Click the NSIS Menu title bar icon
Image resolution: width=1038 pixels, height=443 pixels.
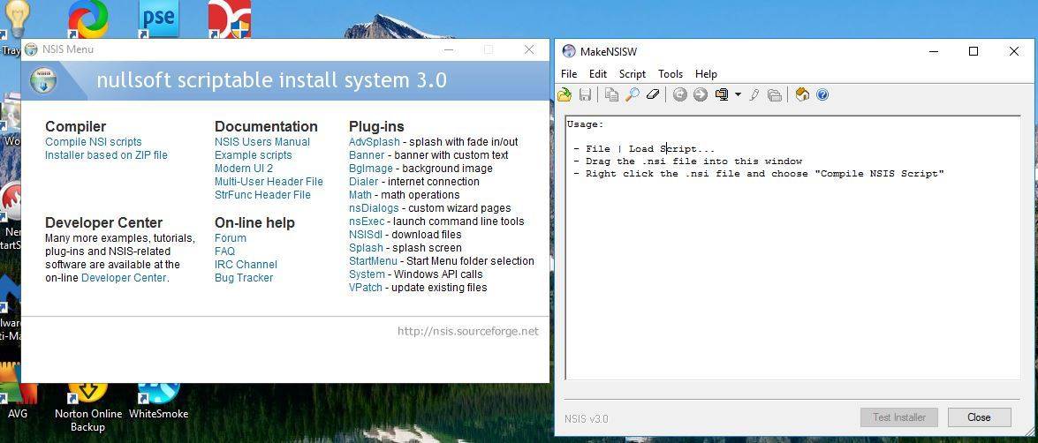30,49
